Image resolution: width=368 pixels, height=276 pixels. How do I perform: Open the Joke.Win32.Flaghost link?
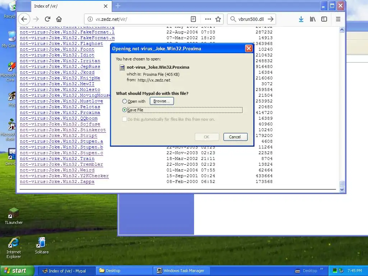point(61,43)
